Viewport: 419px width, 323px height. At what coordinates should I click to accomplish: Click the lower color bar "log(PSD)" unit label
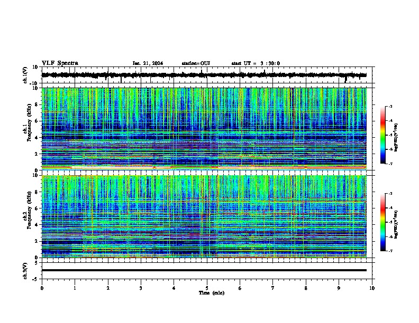click(396, 224)
